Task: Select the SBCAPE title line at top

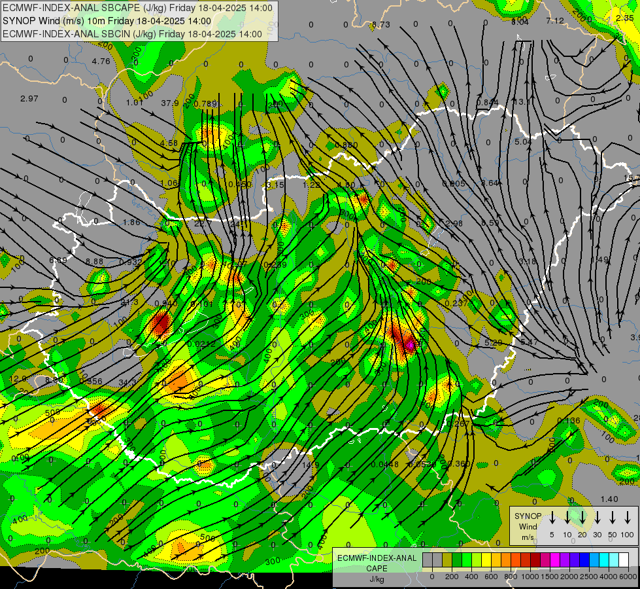Action: click(137, 8)
